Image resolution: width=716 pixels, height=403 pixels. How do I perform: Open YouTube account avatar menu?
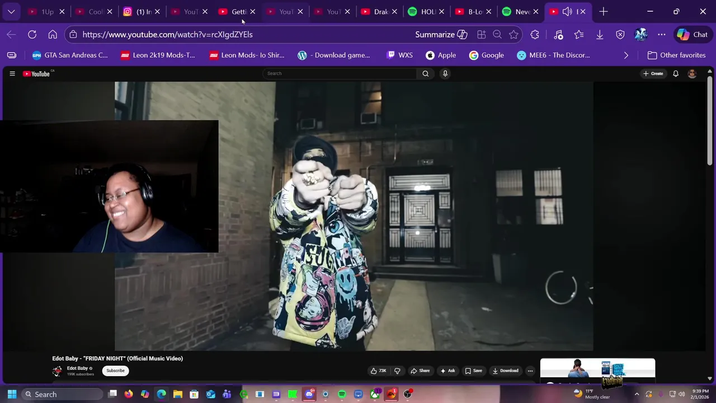(692, 73)
